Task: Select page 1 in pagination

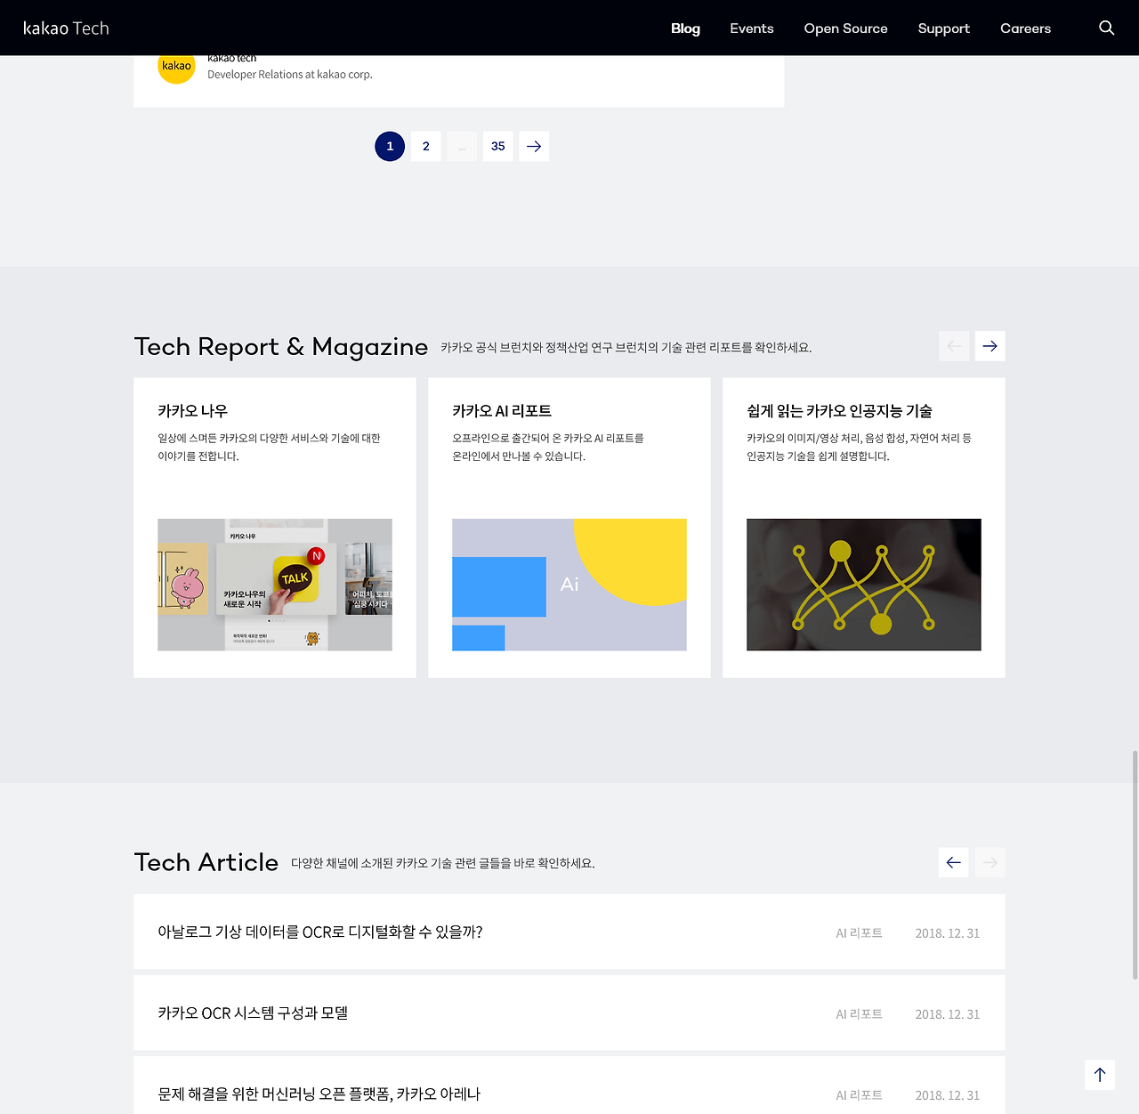Action: [x=390, y=146]
